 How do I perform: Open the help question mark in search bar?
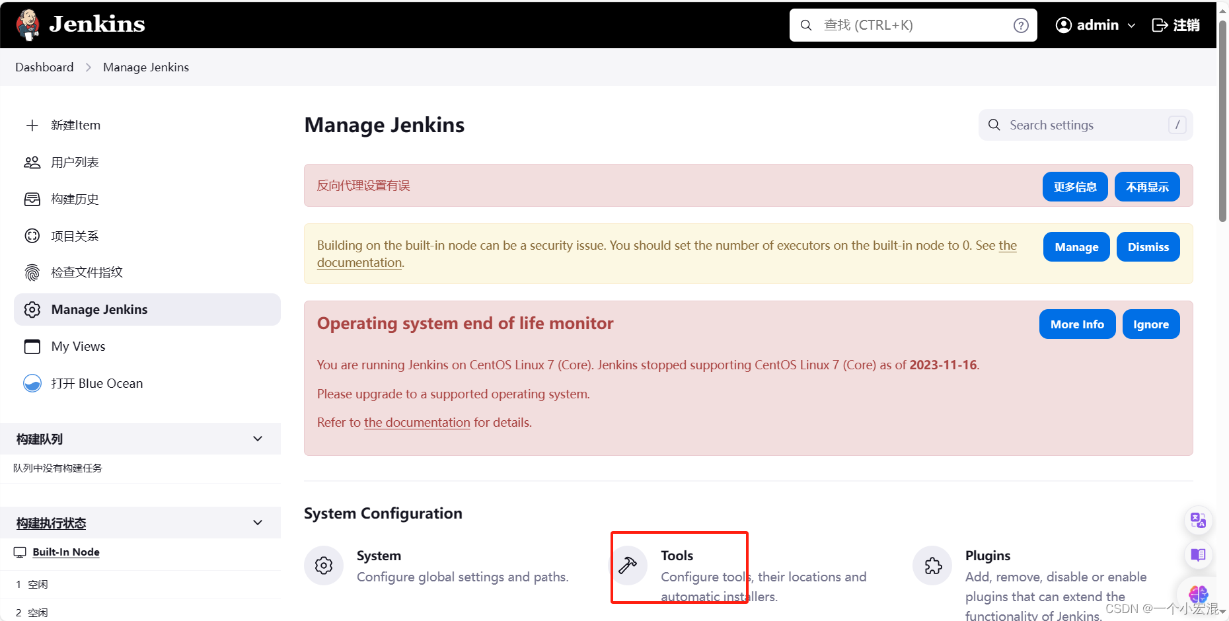[1020, 25]
